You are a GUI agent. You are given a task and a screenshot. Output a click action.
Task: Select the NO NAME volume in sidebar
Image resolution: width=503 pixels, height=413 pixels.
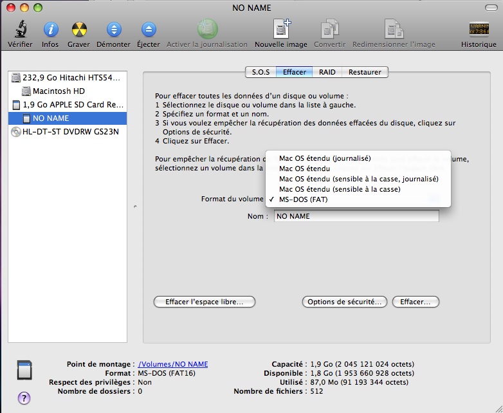pos(68,118)
